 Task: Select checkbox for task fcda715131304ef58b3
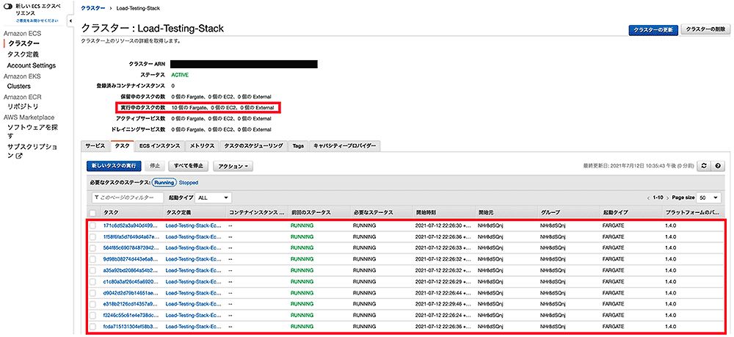tap(92, 327)
